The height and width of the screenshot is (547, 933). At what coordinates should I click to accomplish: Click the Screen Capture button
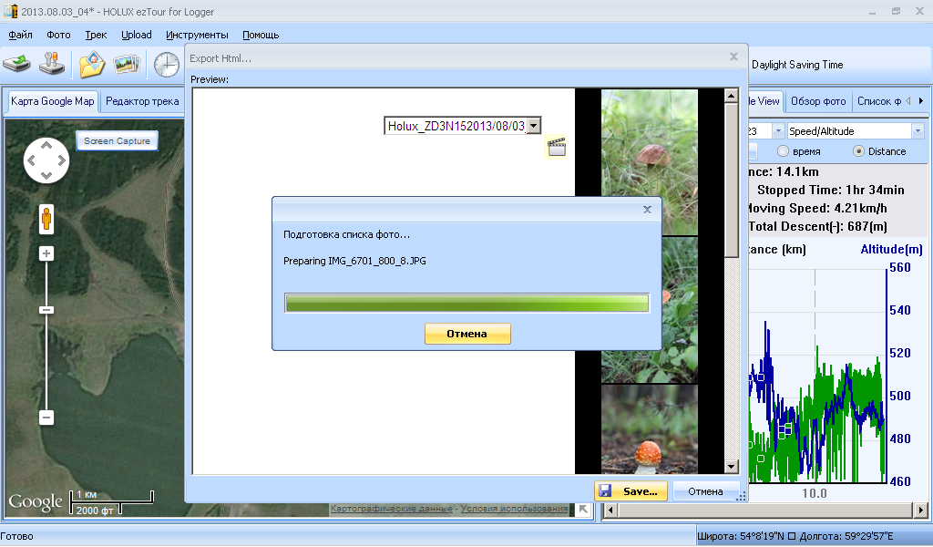click(117, 141)
